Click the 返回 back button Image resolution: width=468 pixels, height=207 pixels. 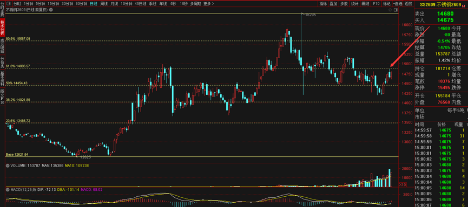pos(408,4)
